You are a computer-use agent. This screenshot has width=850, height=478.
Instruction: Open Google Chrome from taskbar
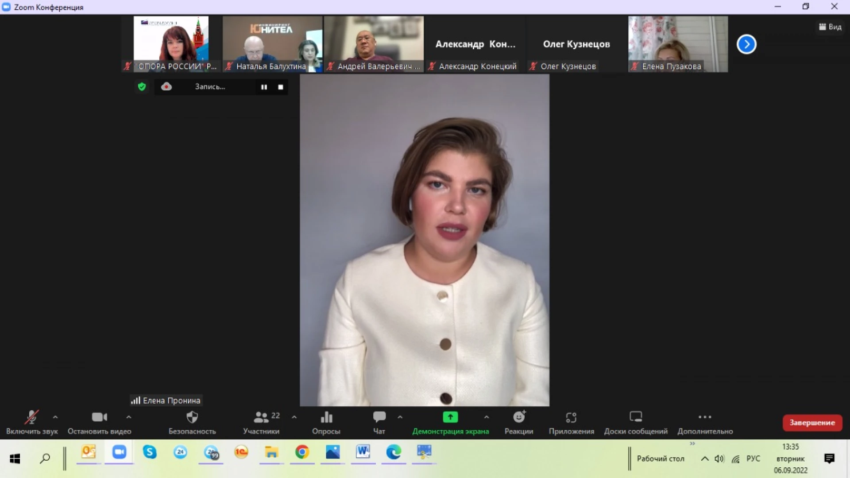(x=302, y=452)
